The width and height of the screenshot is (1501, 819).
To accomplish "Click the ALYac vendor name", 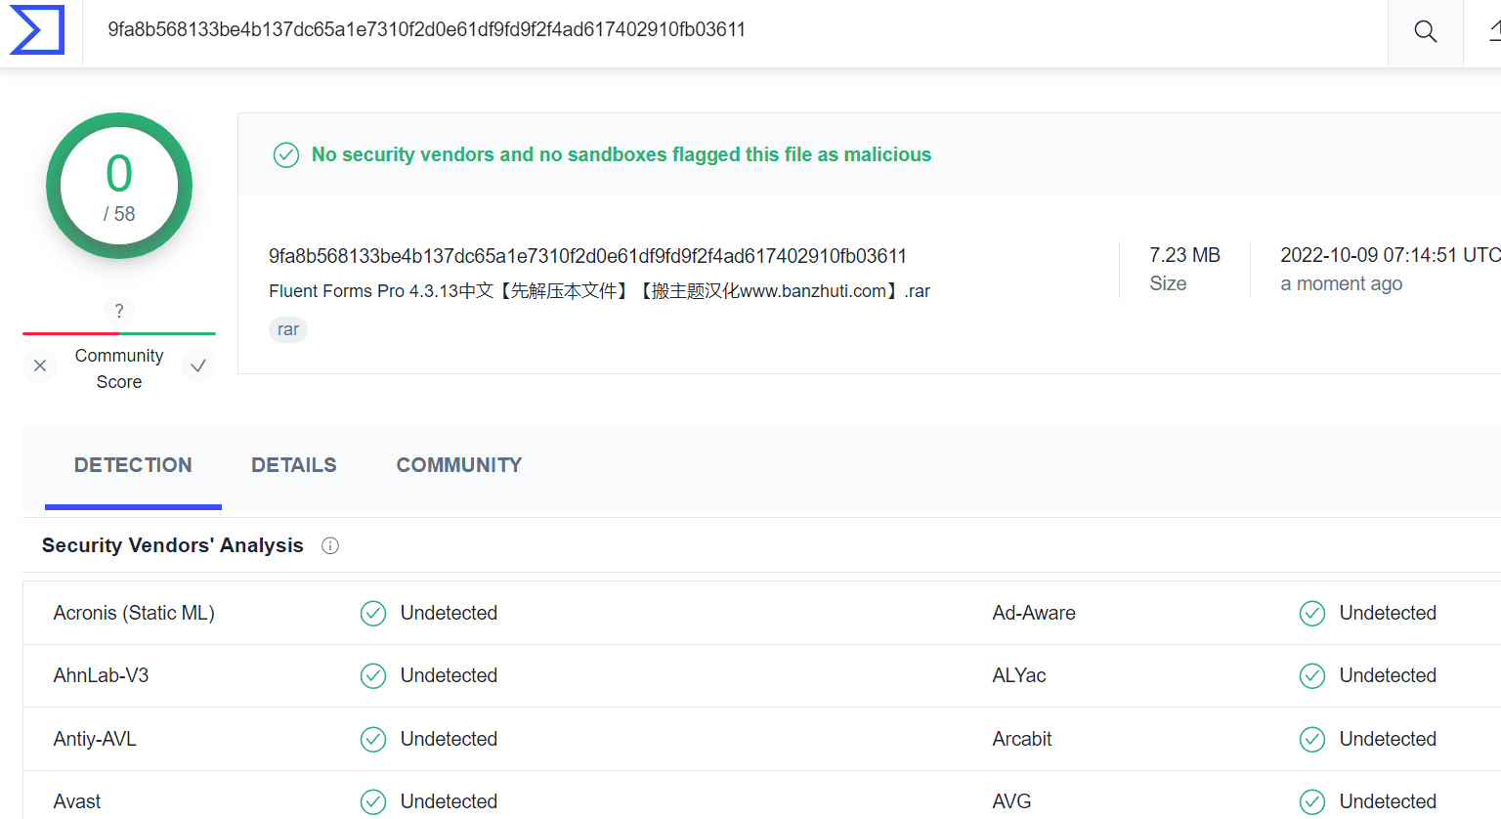I will coord(1019,675).
